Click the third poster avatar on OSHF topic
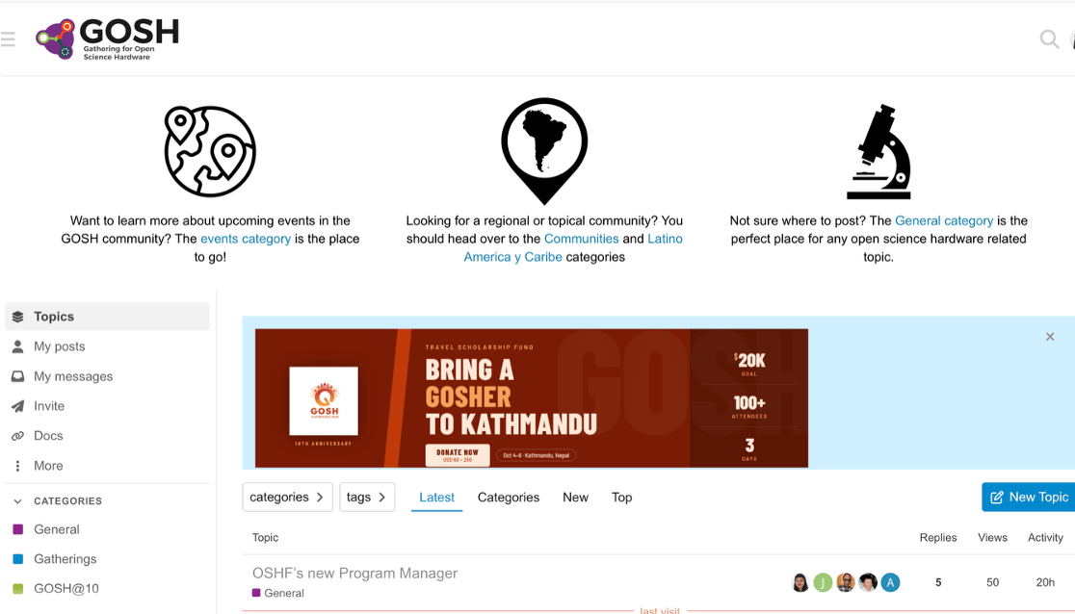The image size is (1075, 614). tap(846, 582)
